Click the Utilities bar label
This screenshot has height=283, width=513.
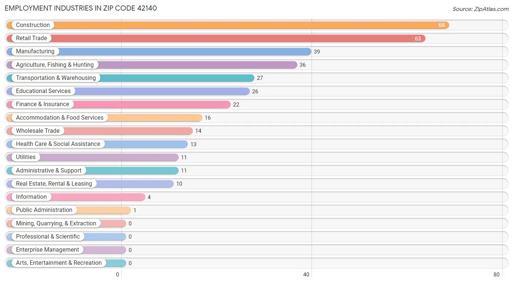pos(26,157)
